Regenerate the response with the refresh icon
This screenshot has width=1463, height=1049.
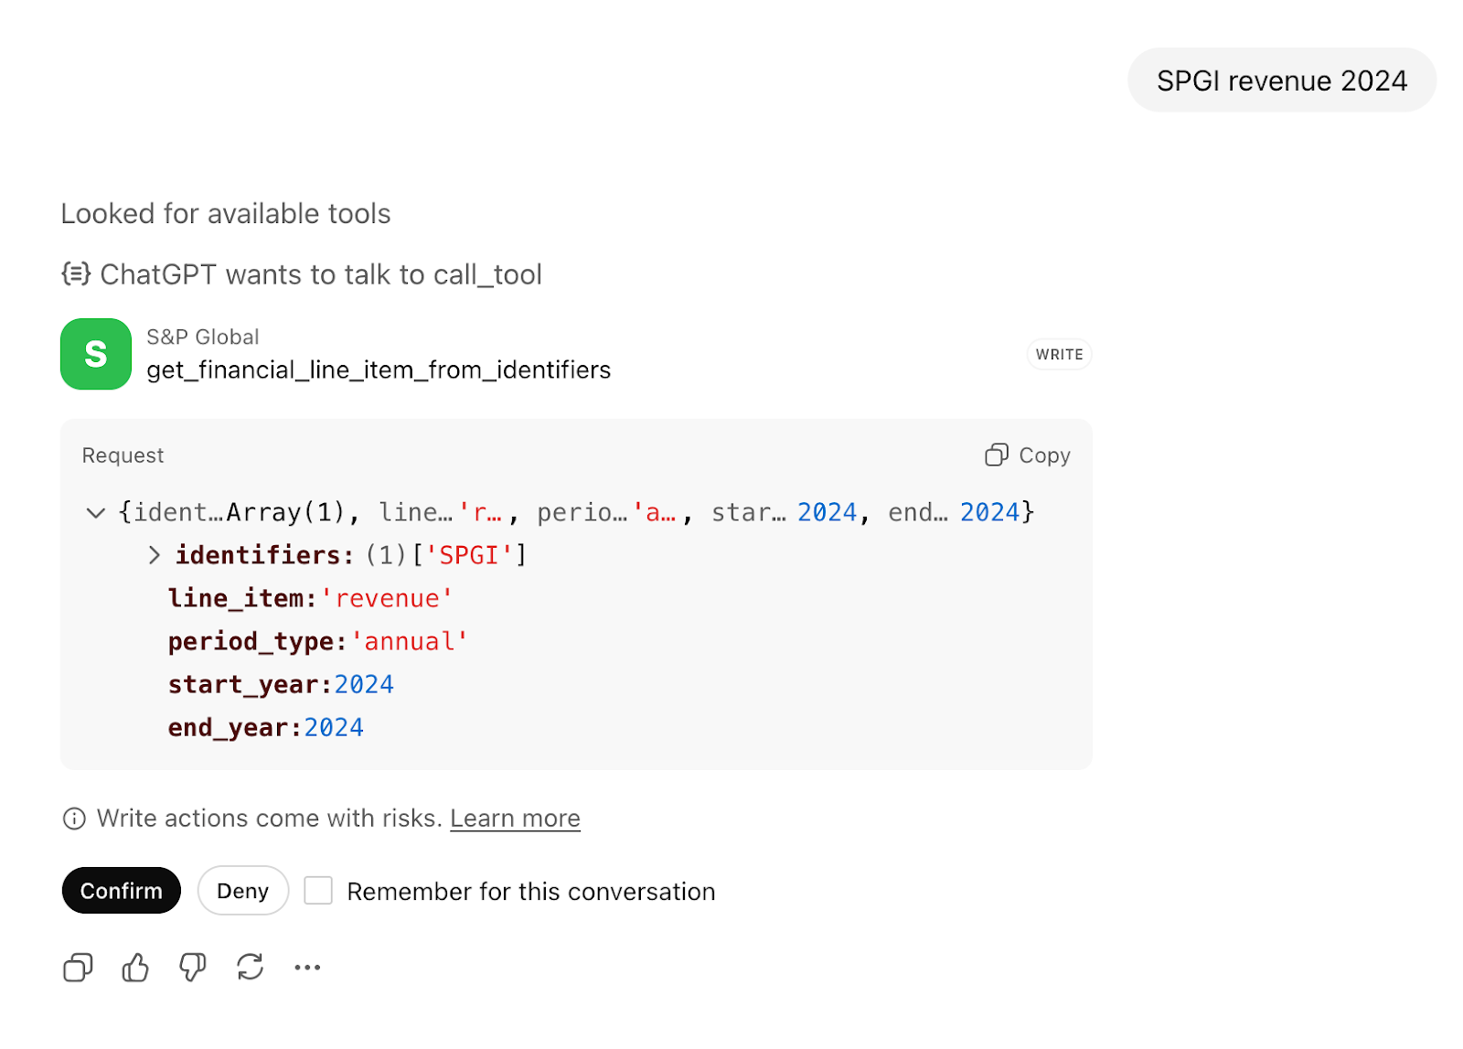click(x=250, y=968)
